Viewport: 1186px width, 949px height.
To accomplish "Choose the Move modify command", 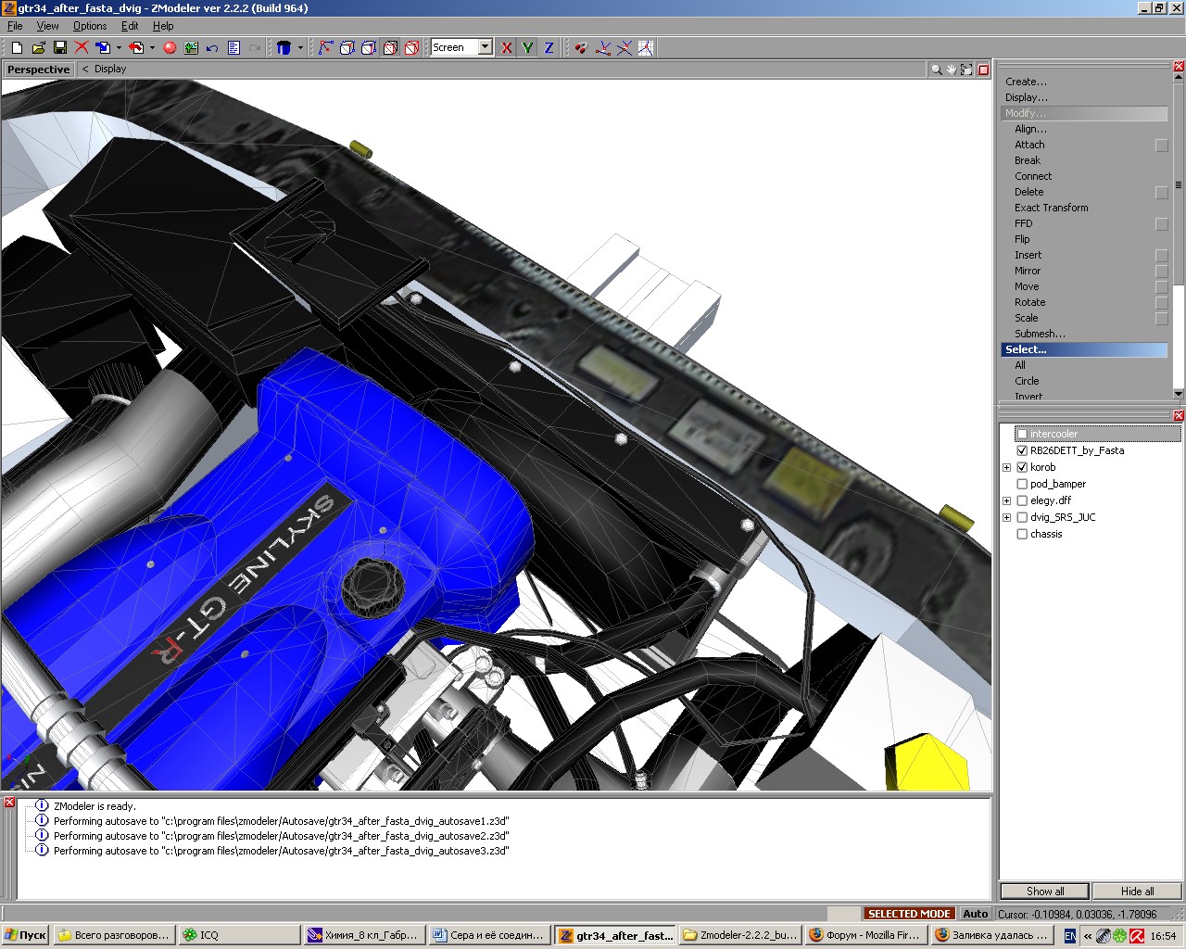I will coord(1027,286).
